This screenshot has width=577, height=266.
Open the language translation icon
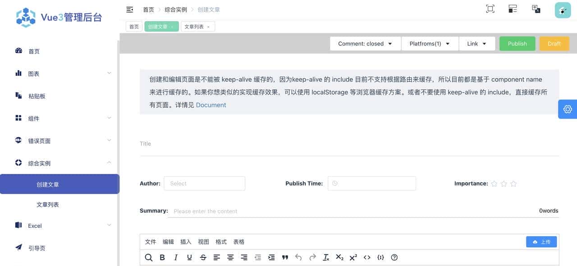[x=536, y=9]
